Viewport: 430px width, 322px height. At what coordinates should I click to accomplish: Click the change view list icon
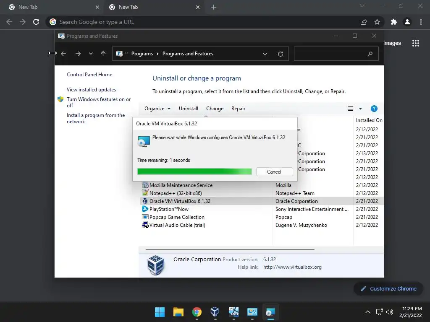(x=351, y=109)
